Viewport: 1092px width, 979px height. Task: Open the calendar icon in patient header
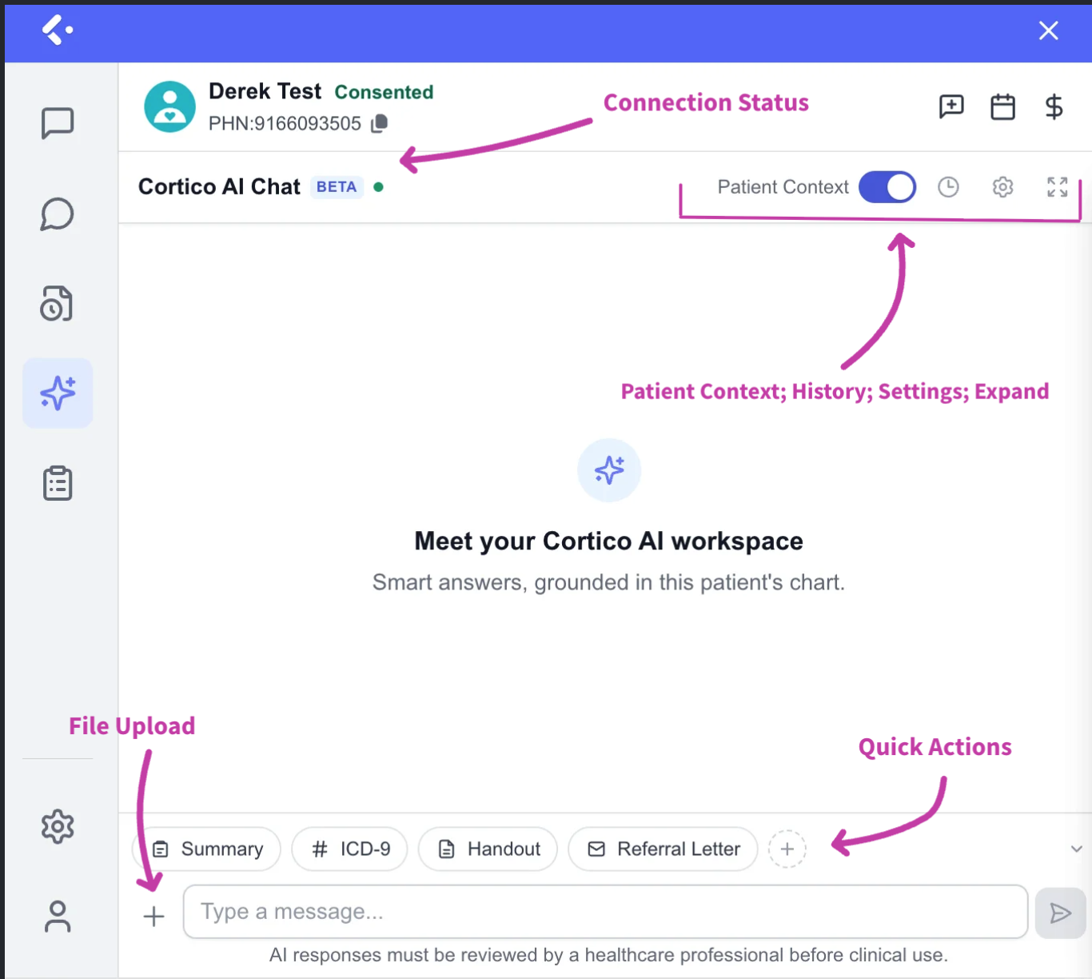coord(1002,106)
